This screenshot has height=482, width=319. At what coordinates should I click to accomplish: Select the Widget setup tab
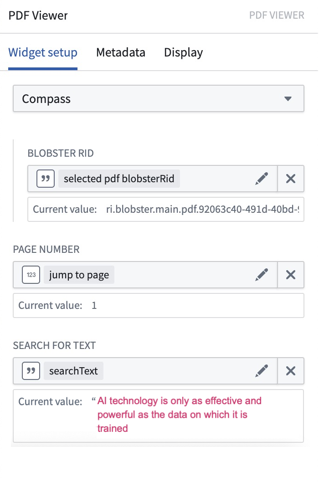pyautogui.click(x=43, y=52)
